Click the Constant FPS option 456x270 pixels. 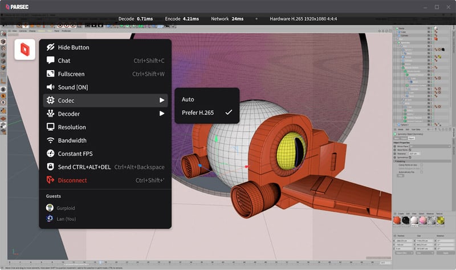[x=75, y=154]
